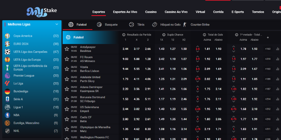Viewport: 281px width, 140px height.
Task: Bet Acima 1.76 total goals Dortmund match
Action: [x=207, y=99]
